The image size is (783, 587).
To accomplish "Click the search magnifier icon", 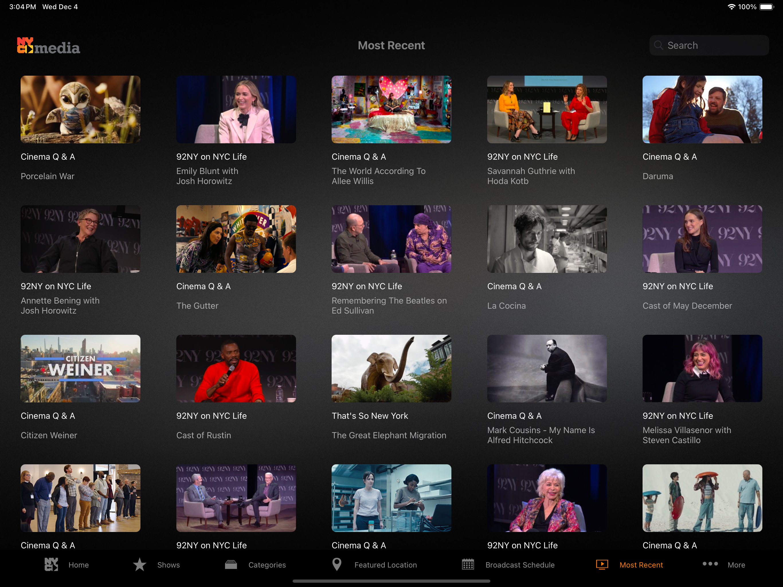I will (658, 45).
